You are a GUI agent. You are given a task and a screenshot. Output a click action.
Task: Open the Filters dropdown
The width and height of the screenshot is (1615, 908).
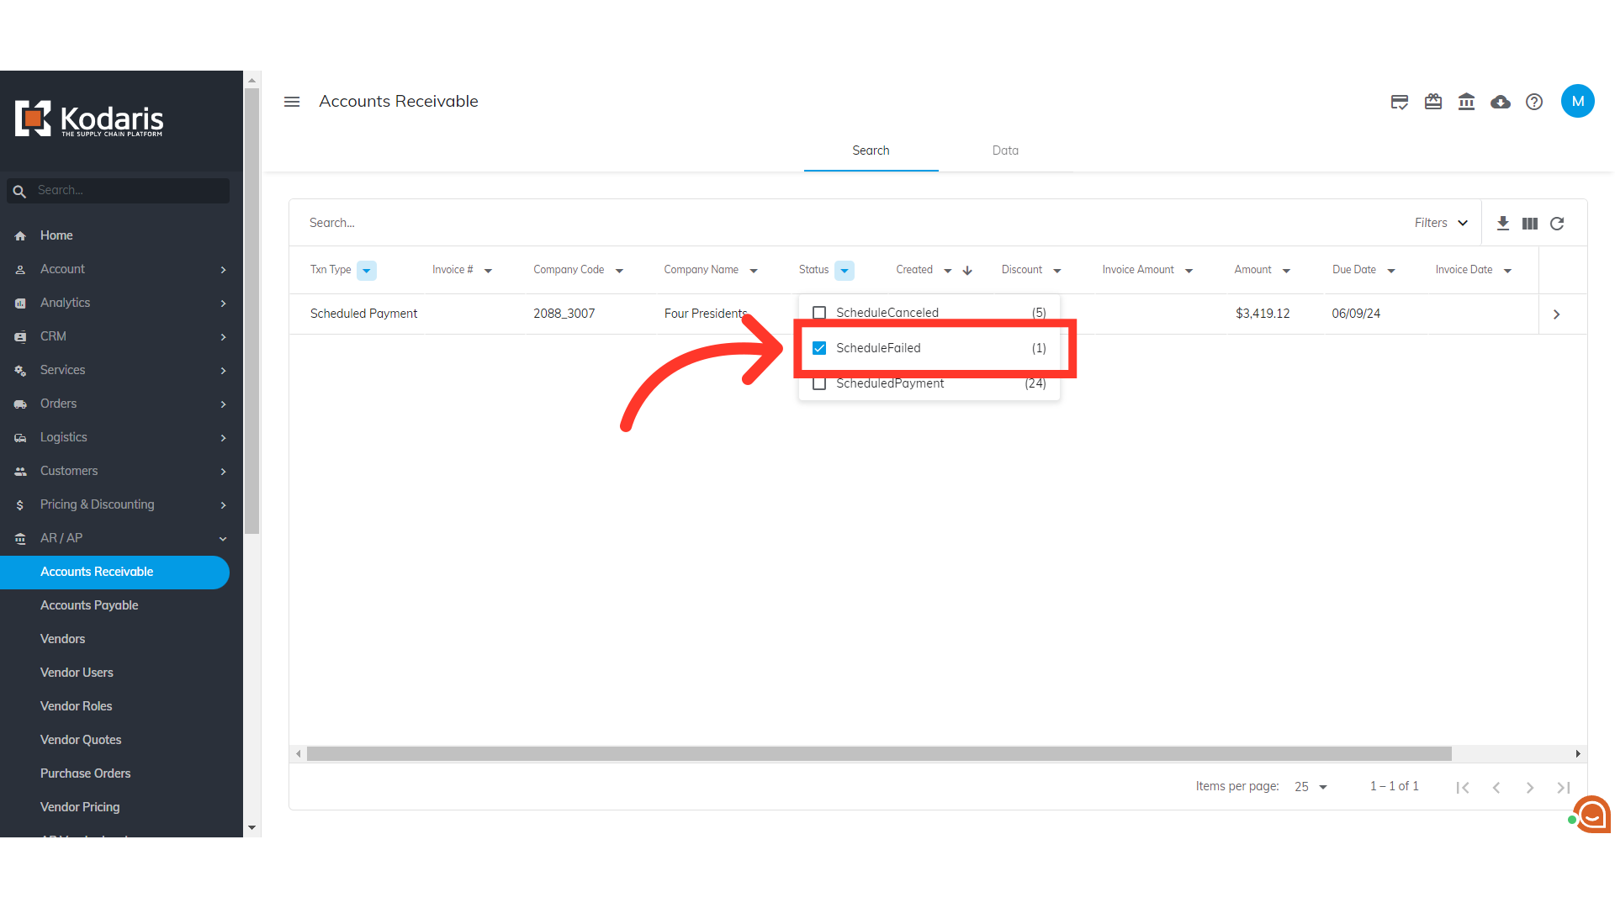click(1441, 223)
